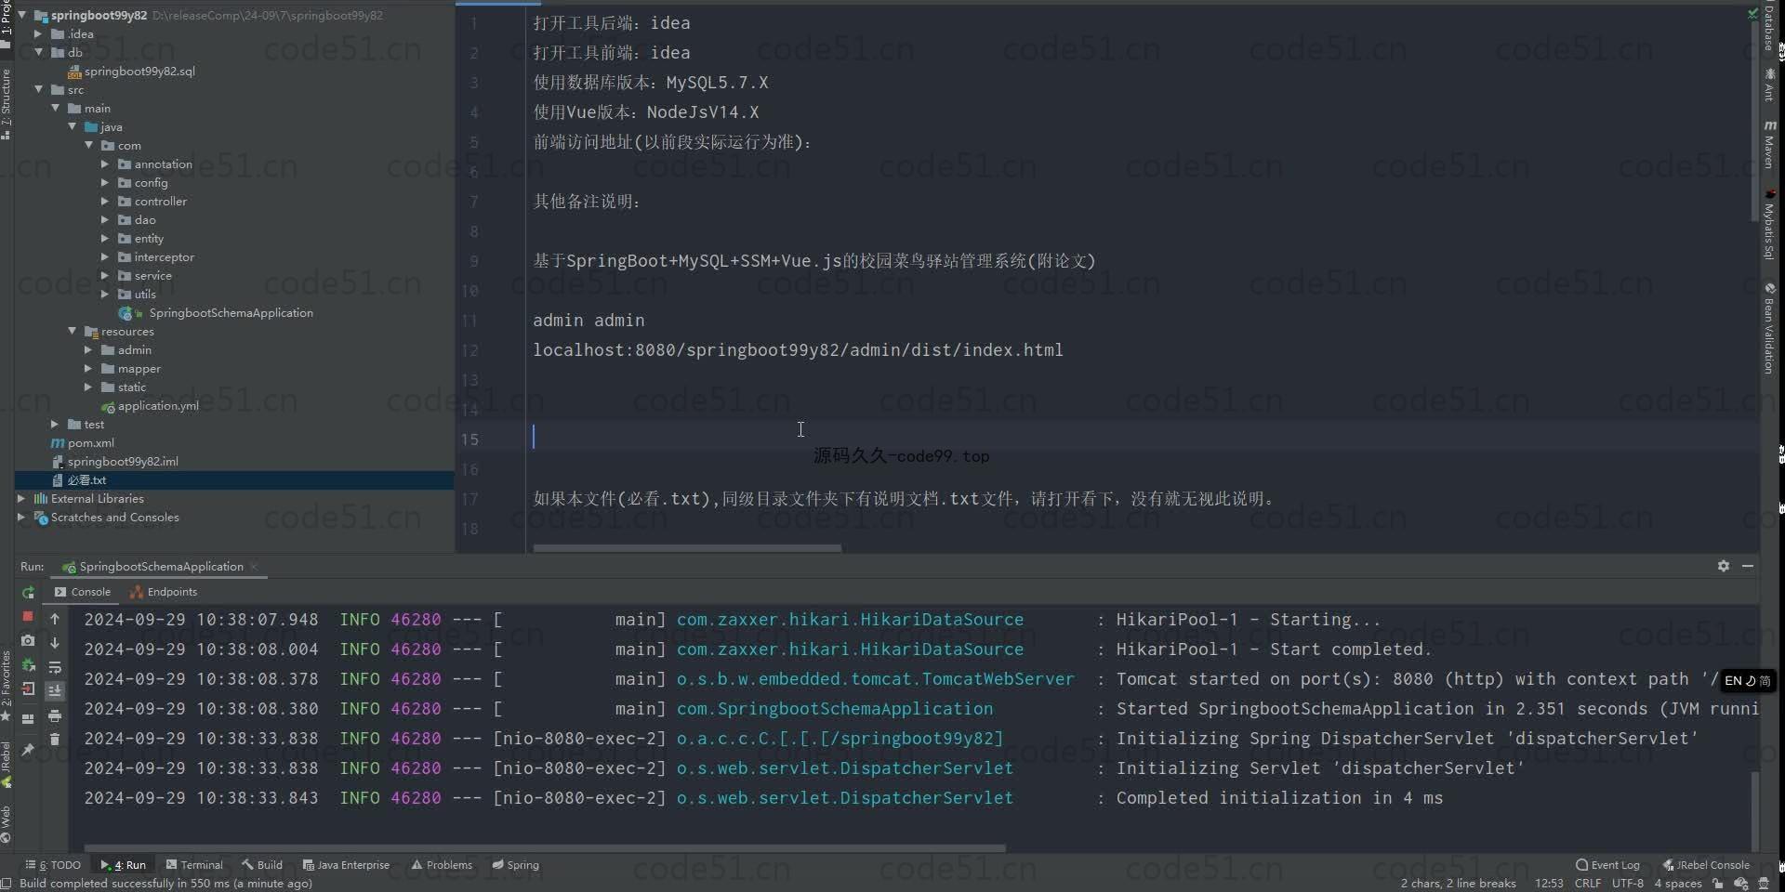Collapse the src folder
Screen dimensions: 1785x892
(38, 89)
